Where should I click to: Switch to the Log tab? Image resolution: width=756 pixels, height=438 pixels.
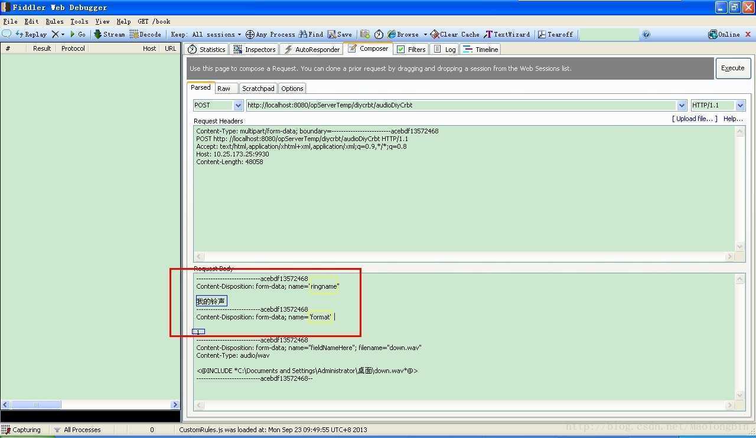[x=445, y=50]
